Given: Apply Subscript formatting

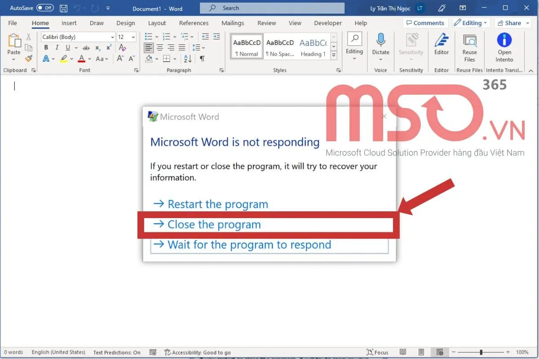Looking at the screenshot, I should tap(98, 48).
